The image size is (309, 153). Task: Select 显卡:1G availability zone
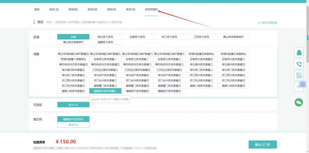[73, 105]
